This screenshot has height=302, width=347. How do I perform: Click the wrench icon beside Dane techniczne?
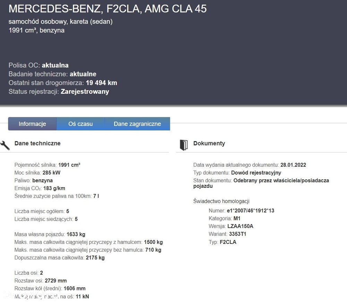tap(5, 145)
